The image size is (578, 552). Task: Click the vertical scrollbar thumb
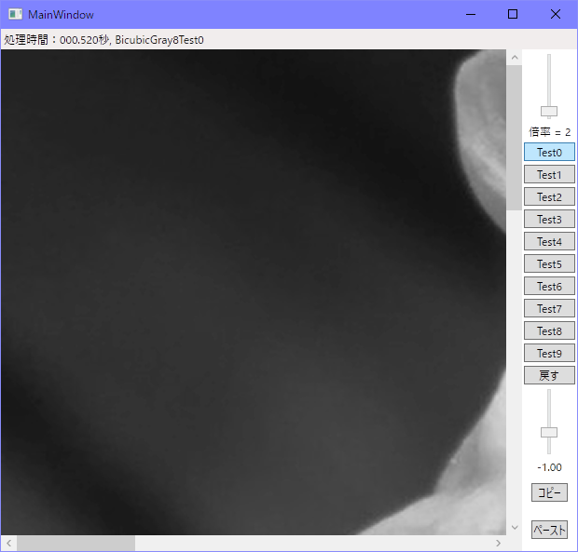pos(515,138)
